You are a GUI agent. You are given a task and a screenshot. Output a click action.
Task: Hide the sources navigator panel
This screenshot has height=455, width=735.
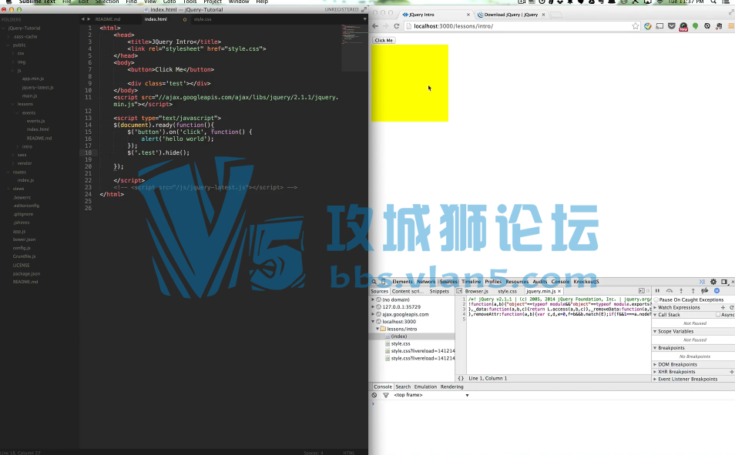point(459,291)
